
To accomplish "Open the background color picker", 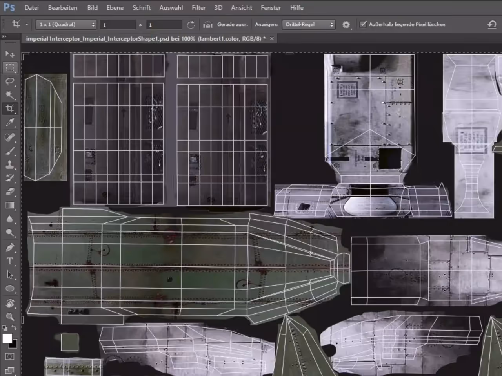I will 14,345.
